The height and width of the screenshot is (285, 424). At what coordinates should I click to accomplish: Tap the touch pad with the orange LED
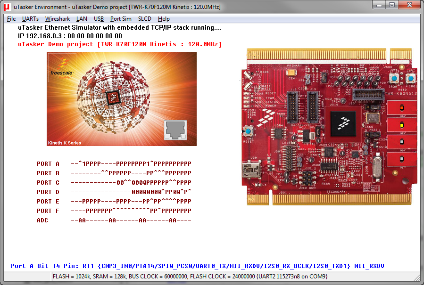[402, 108]
